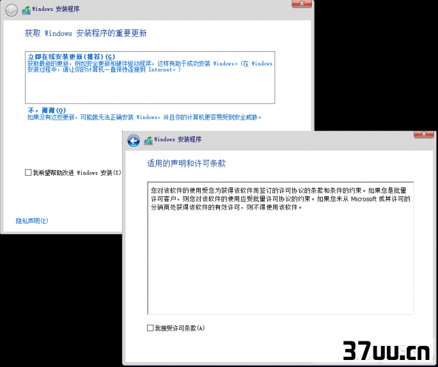Screen dimensions: 438x367
Task: Click the Windows 安装程序 title in license window
Action: pyautogui.click(x=178, y=139)
